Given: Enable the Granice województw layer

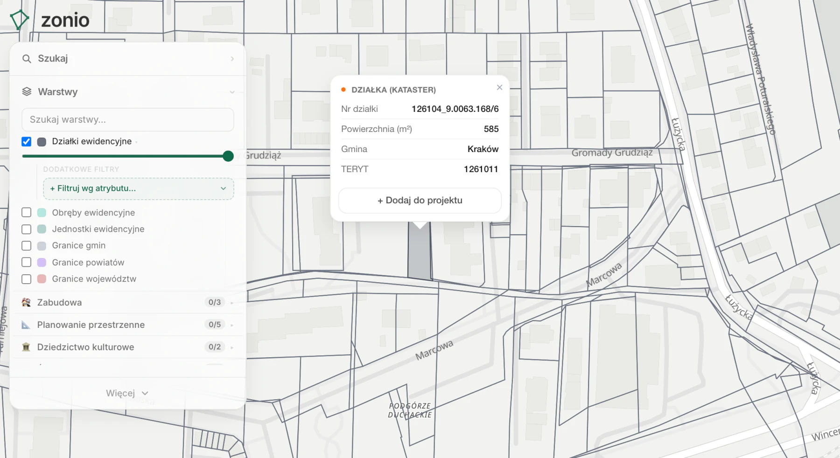Looking at the screenshot, I should pos(27,279).
